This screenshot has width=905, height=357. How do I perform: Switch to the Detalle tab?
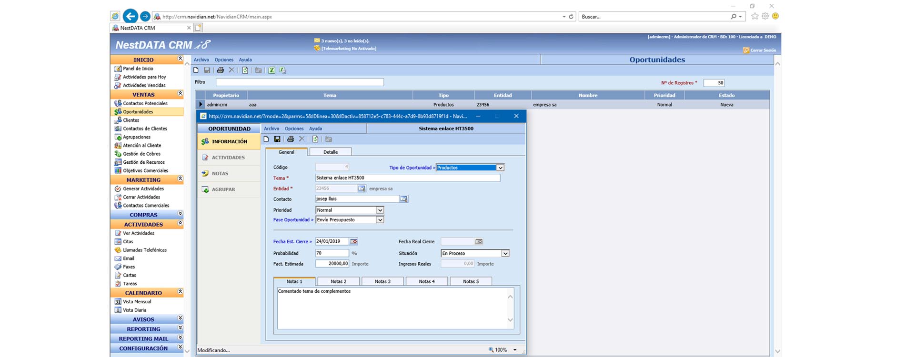tap(331, 152)
